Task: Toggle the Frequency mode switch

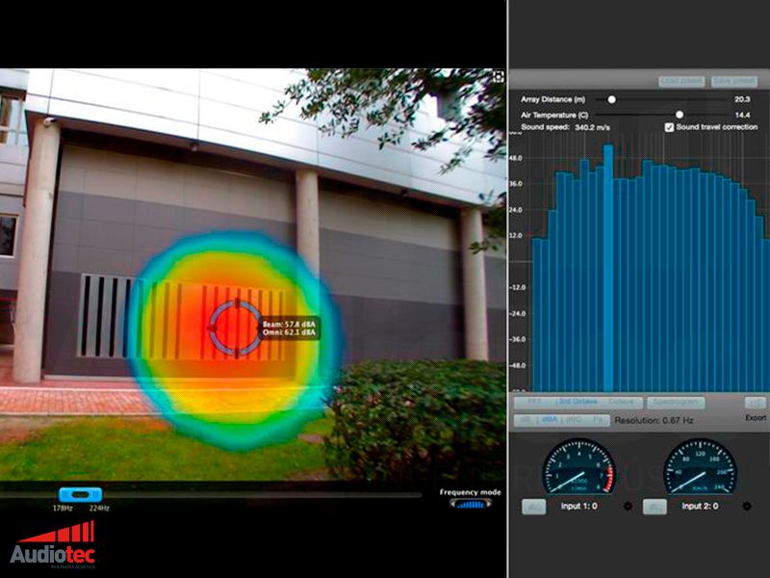Action: pyautogui.click(x=471, y=503)
